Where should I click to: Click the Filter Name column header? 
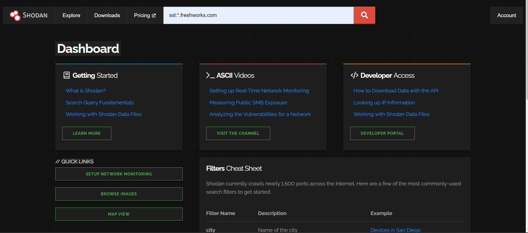point(221,213)
